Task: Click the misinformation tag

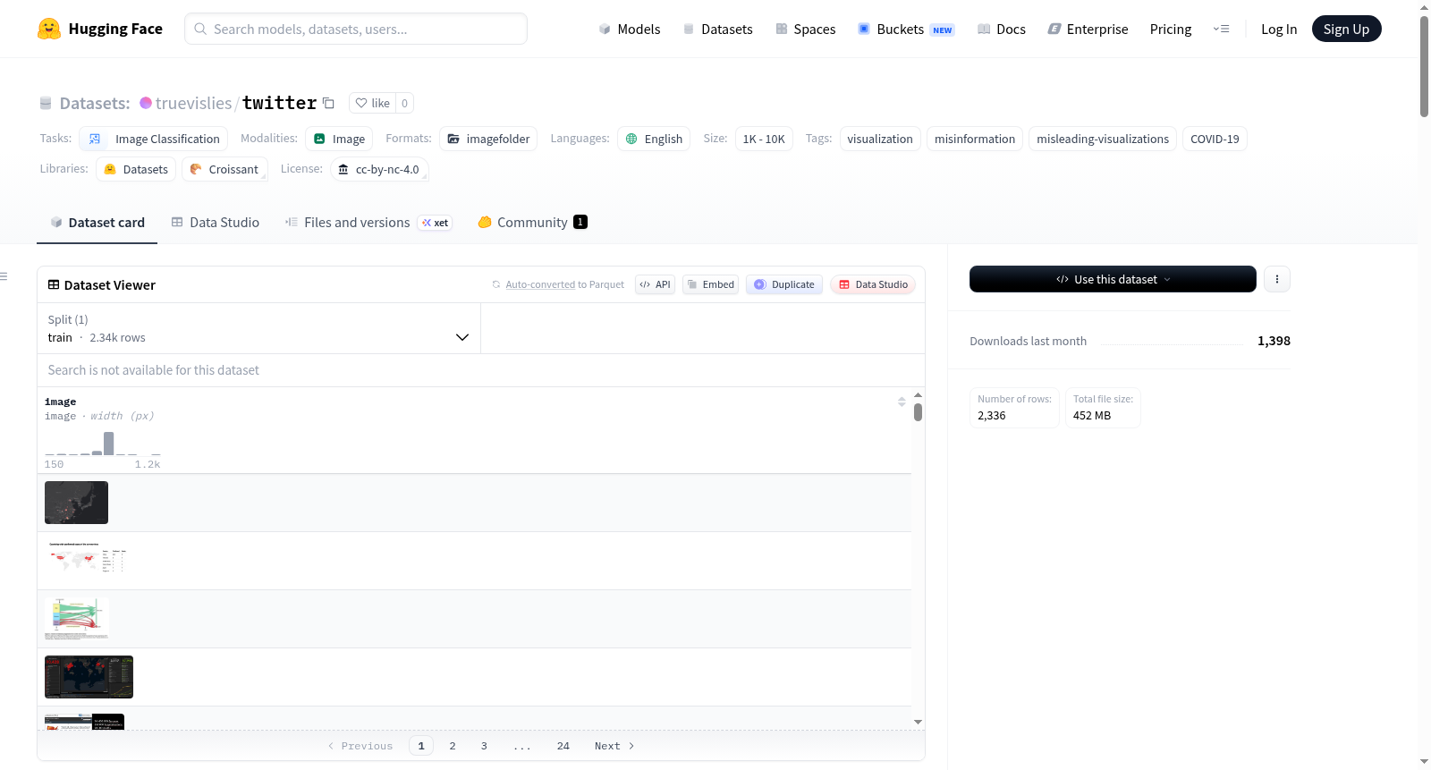Action: point(975,139)
